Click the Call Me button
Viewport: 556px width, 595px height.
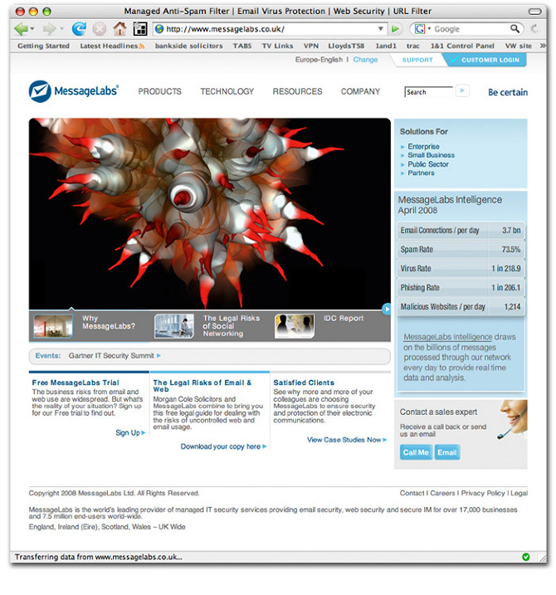tap(416, 452)
